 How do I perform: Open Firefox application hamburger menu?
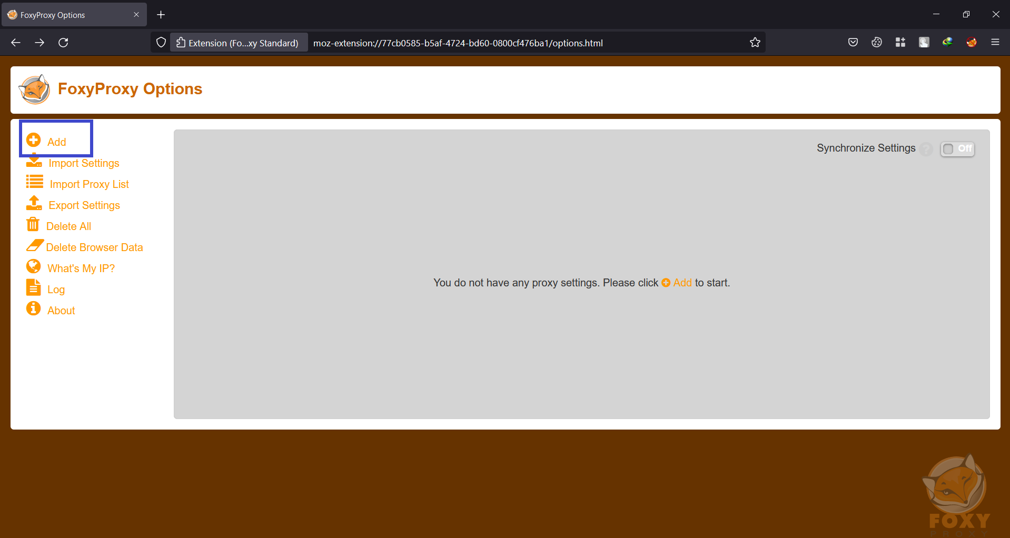pyautogui.click(x=995, y=43)
